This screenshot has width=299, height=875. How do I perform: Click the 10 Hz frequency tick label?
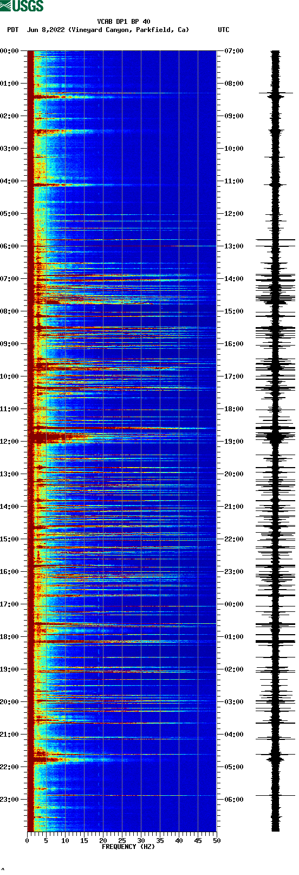[x=65, y=841]
